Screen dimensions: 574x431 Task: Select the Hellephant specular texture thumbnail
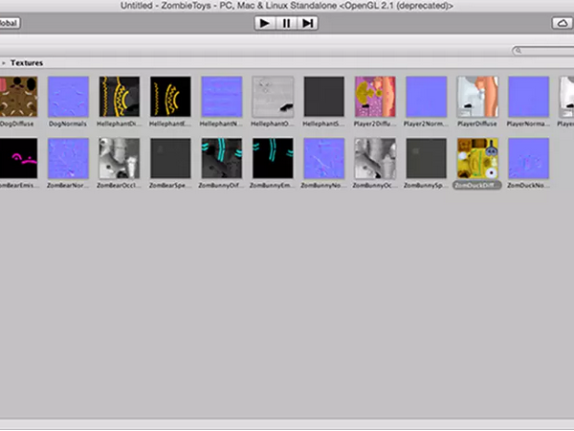click(x=324, y=97)
